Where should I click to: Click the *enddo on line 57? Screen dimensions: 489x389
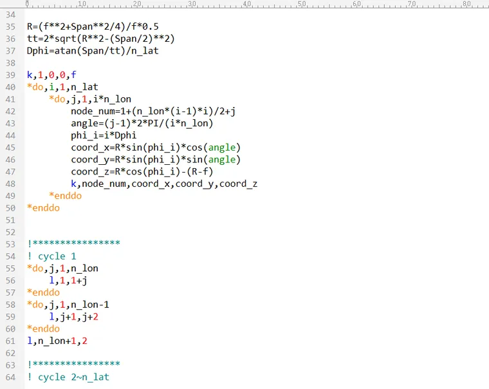(x=43, y=292)
